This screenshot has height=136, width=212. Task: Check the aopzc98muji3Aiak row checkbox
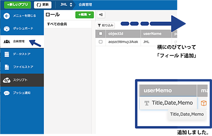click(101, 42)
